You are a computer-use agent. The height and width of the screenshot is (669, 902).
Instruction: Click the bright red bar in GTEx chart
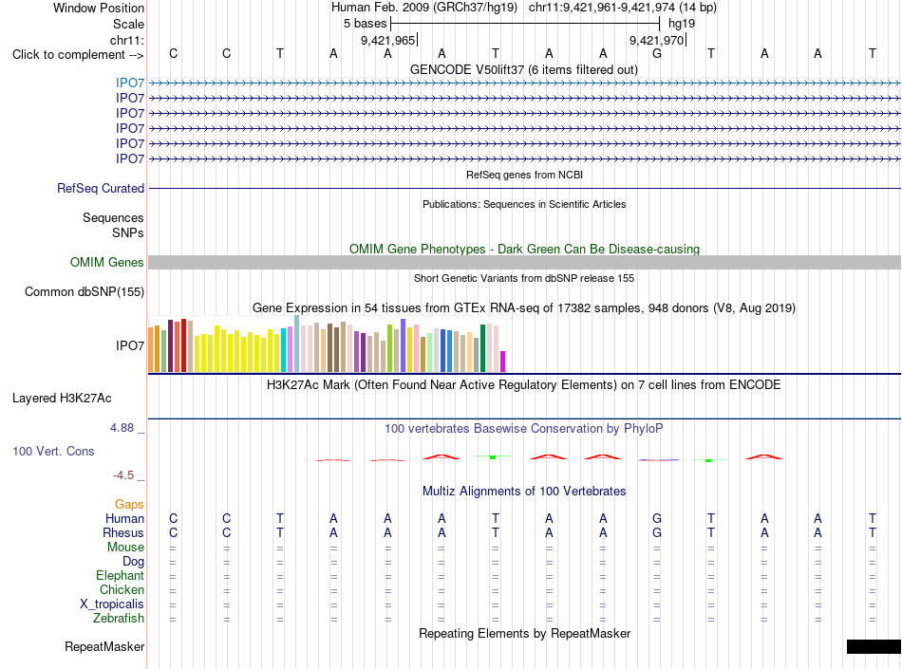click(183, 345)
